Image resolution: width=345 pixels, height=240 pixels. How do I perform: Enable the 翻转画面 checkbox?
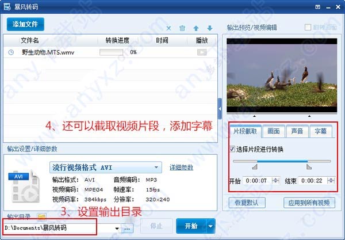[x=308, y=27]
